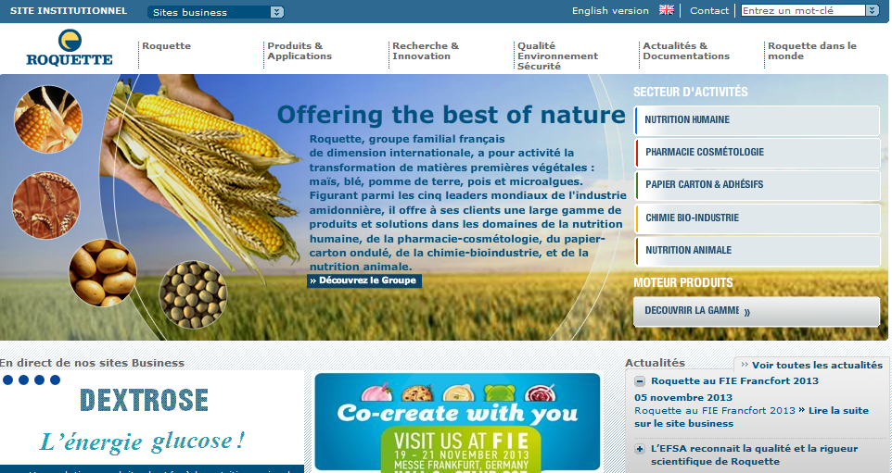Image resolution: width=892 pixels, height=473 pixels.
Task: Click Découvrez le Groupe button
Action: click(364, 280)
